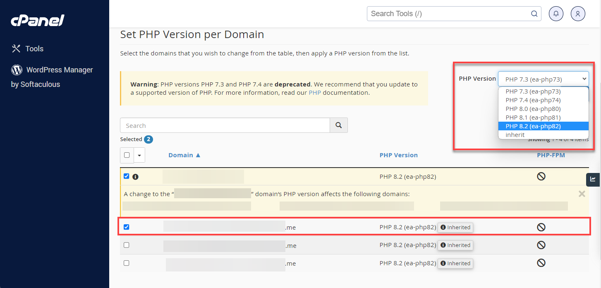The height and width of the screenshot is (288, 601).
Task: Click the wrench icon next to Tools
Action: [x=16, y=48]
